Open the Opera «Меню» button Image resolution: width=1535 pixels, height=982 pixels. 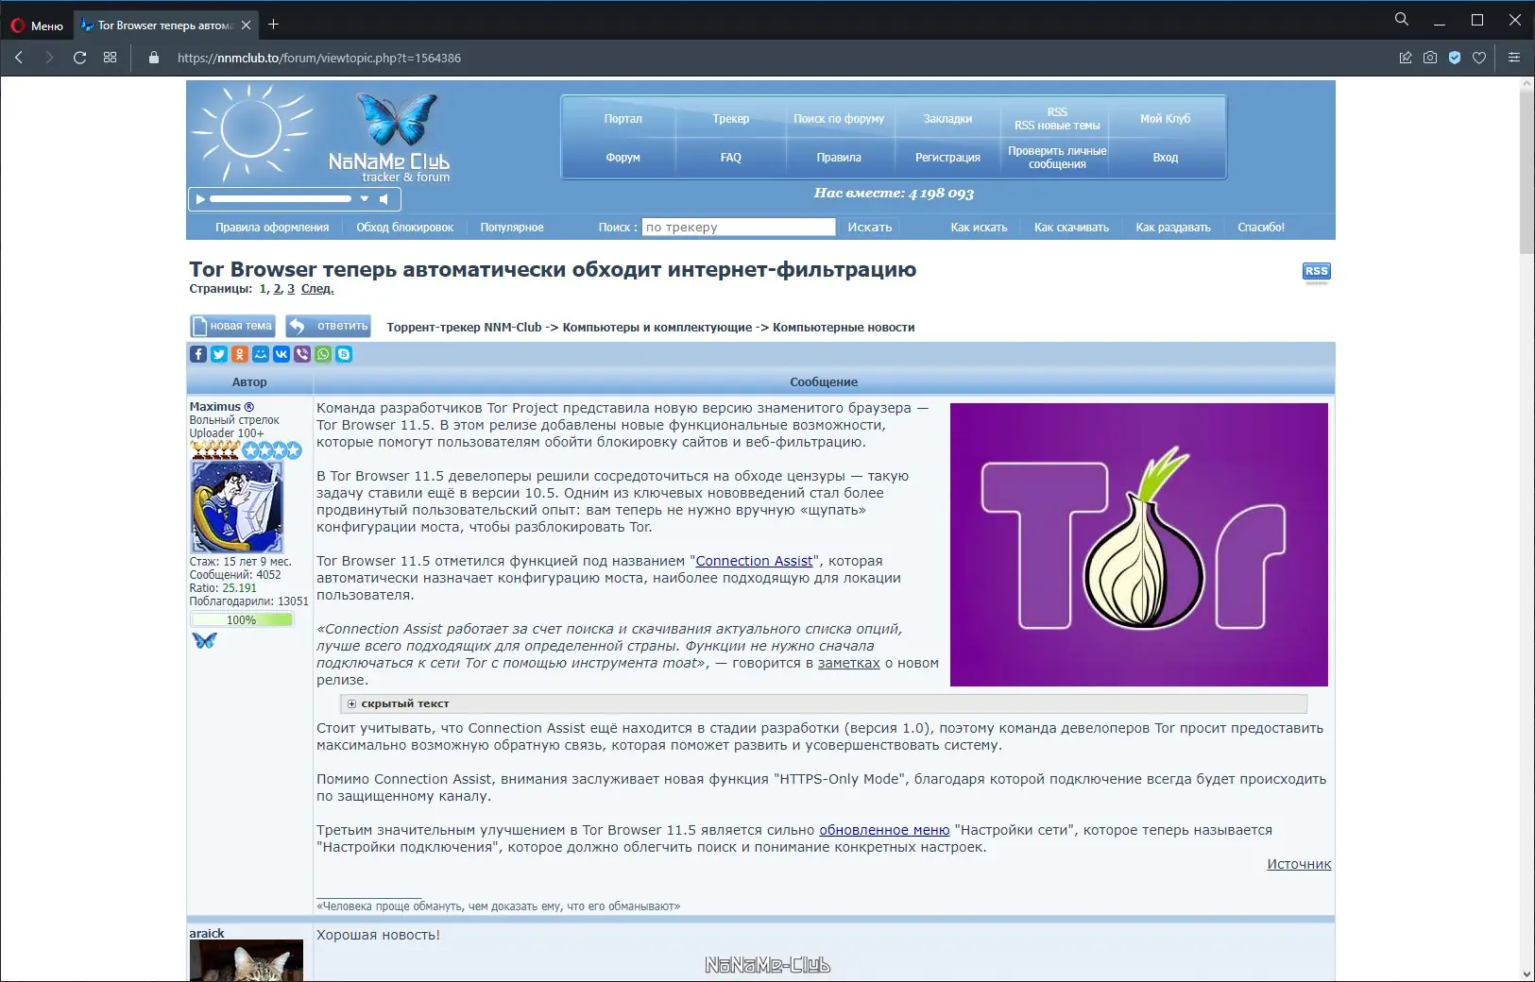tap(36, 25)
